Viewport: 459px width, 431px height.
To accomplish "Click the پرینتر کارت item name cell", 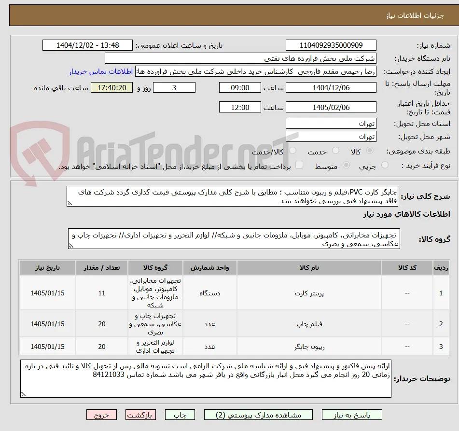I will click(x=309, y=293).
